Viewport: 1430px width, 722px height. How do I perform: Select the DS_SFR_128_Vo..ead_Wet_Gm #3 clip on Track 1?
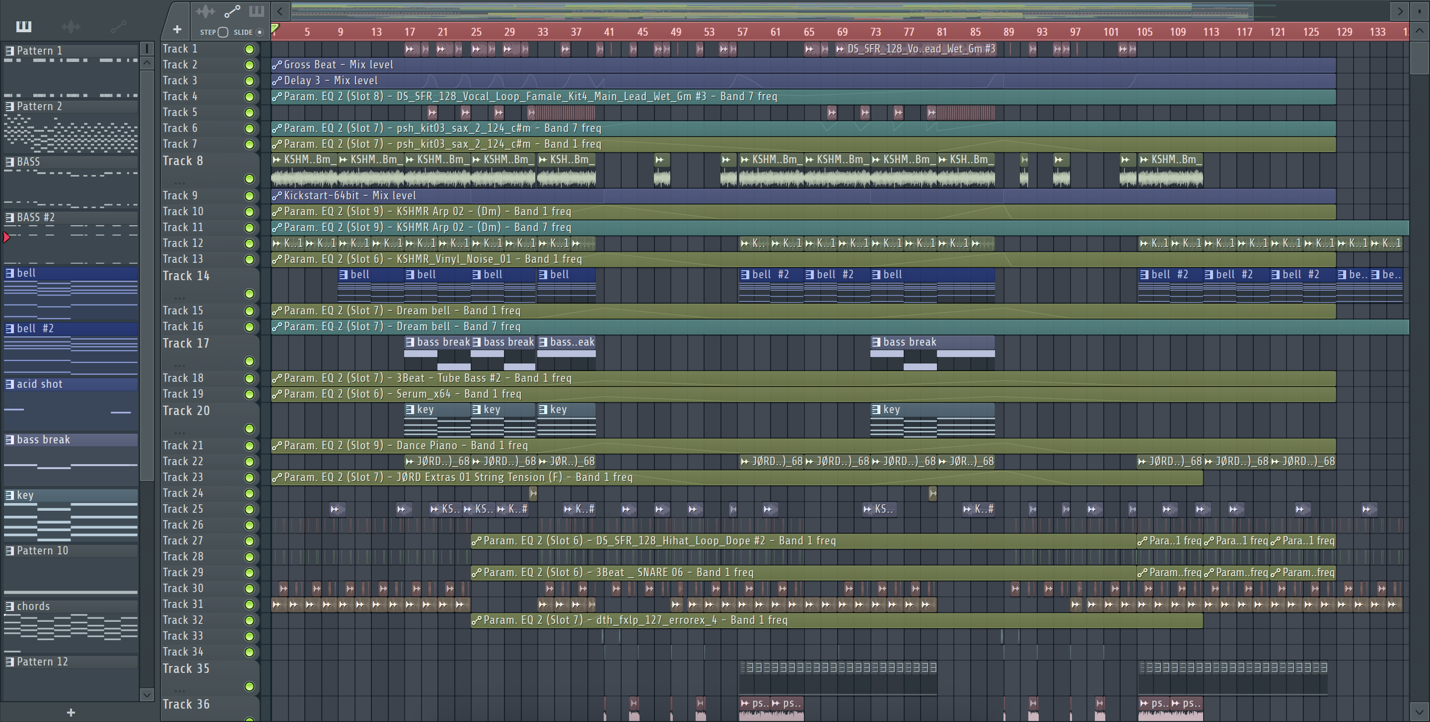point(916,50)
